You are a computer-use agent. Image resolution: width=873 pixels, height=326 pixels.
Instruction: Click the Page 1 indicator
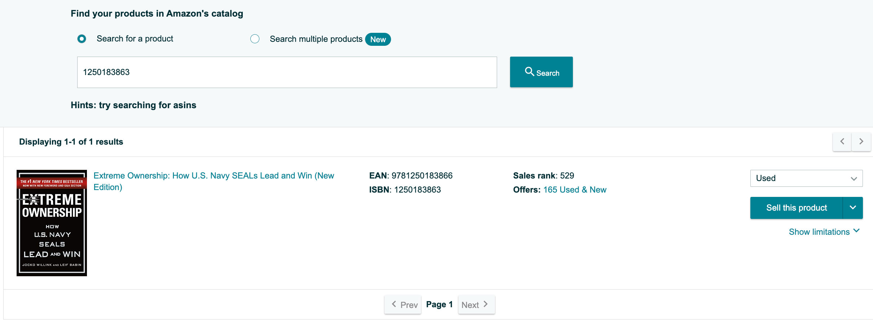pos(439,304)
